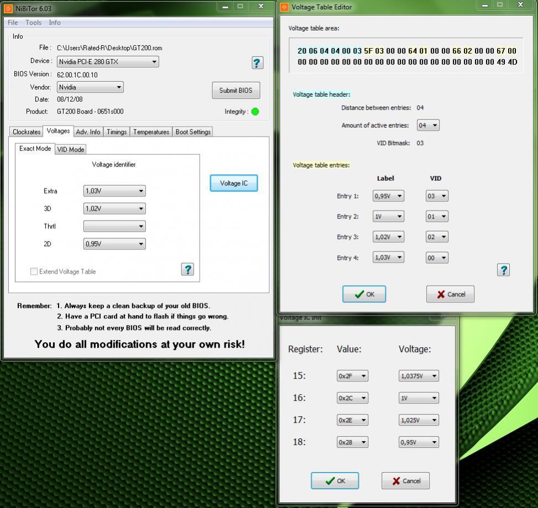
Task: Confirm with OK in Voltage IC Init window
Action: click(335, 480)
